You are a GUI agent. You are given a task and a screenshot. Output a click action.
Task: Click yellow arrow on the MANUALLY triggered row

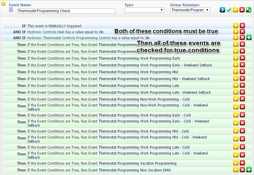(x=236, y=26)
